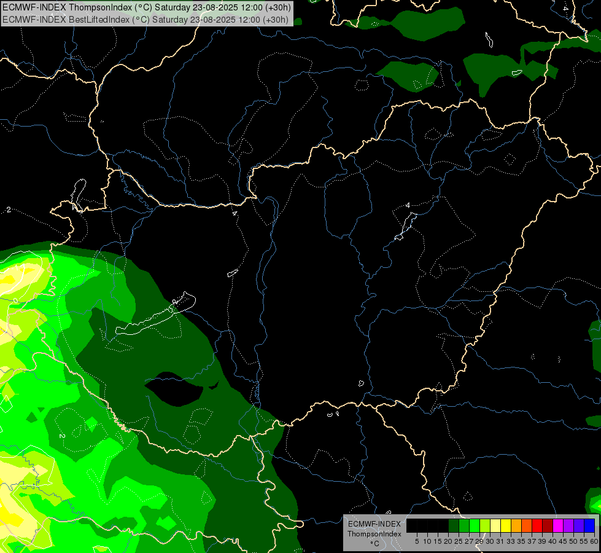
Task: Click the dark green 20–25 legend swatch
Action: [x=454, y=525]
